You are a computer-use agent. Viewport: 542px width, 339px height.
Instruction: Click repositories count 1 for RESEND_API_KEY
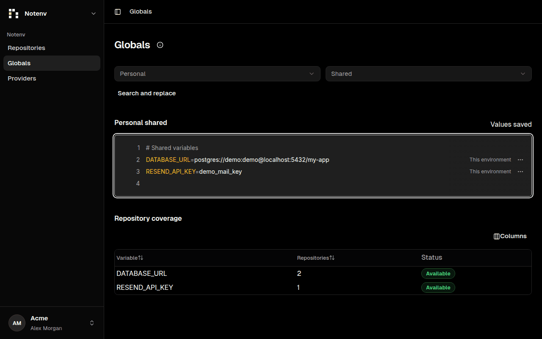click(x=298, y=287)
